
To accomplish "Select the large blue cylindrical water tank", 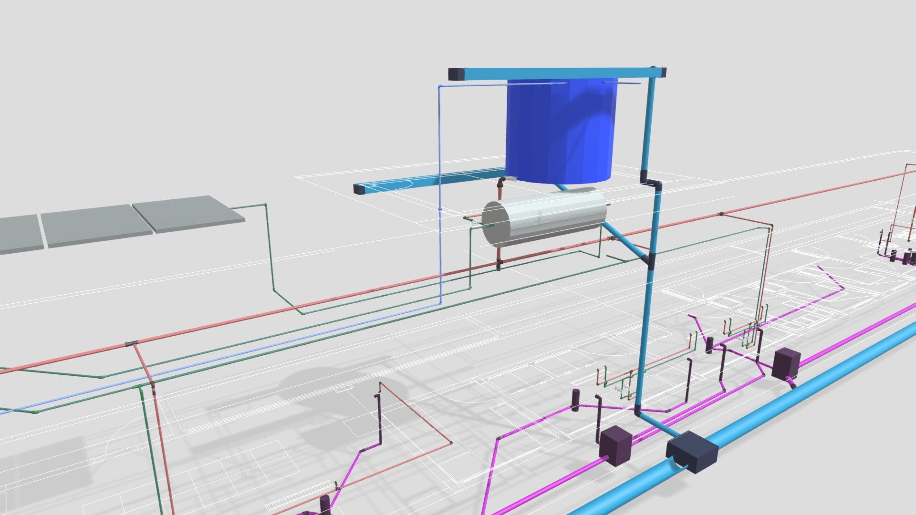I will (x=562, y=131).
